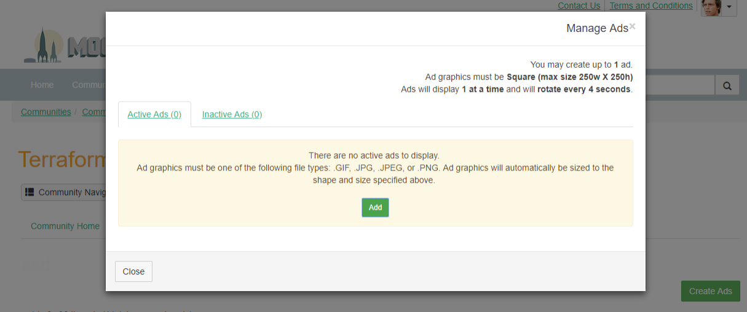
Task: Click the green Create Ads button
Action: tap(710, 291)
